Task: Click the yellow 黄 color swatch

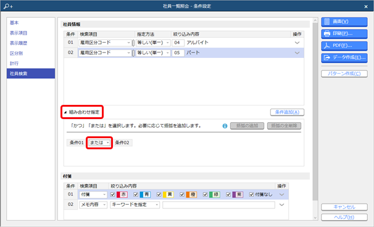Action: (168, 194)
